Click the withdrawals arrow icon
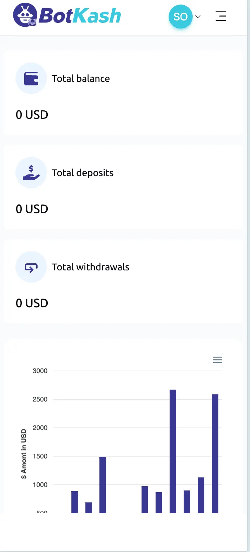This screenshot has width=250, height=552. point(31,267)
